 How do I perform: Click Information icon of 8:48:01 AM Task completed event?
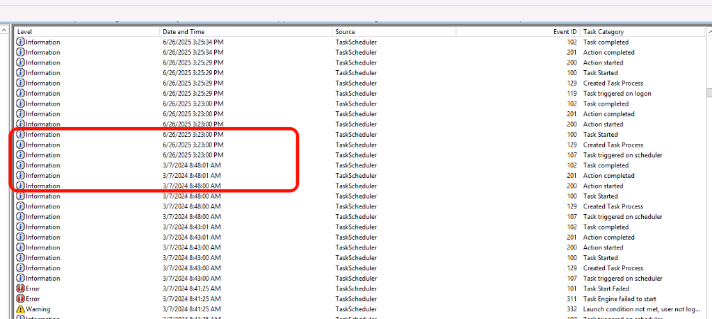pos(20,165)
